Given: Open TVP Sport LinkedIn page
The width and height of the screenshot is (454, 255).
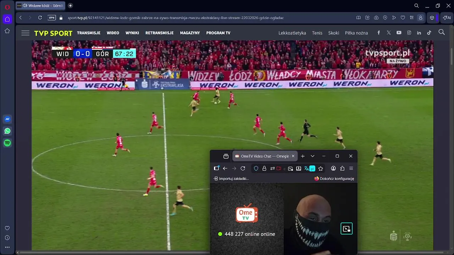Looking at the screenshot, I should point(419,33).
